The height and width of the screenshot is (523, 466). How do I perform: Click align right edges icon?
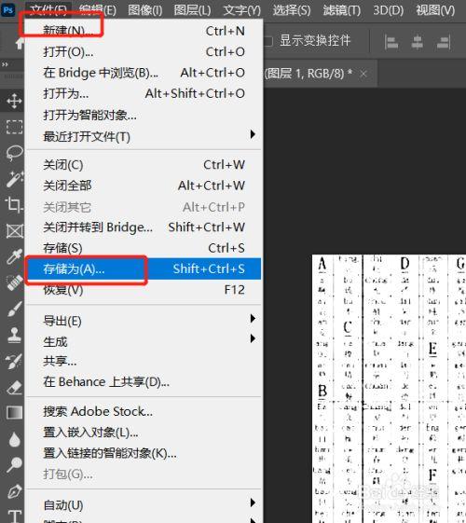pyautogui.click(x=444, y=42)
